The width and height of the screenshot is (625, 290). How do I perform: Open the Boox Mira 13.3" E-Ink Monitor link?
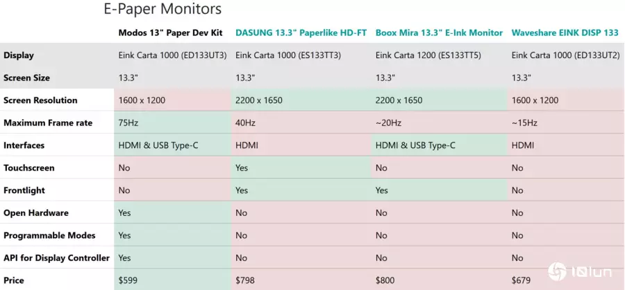click(x=439, y=33)
